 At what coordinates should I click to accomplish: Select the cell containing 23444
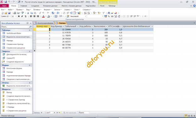coord(72,29)
